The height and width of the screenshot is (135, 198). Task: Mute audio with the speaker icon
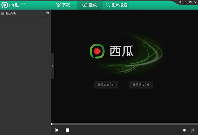coord(185,130)
